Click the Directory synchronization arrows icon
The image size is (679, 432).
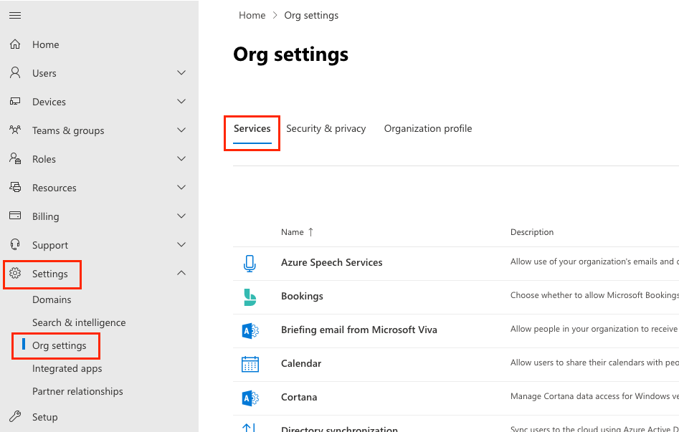[249, 428]
